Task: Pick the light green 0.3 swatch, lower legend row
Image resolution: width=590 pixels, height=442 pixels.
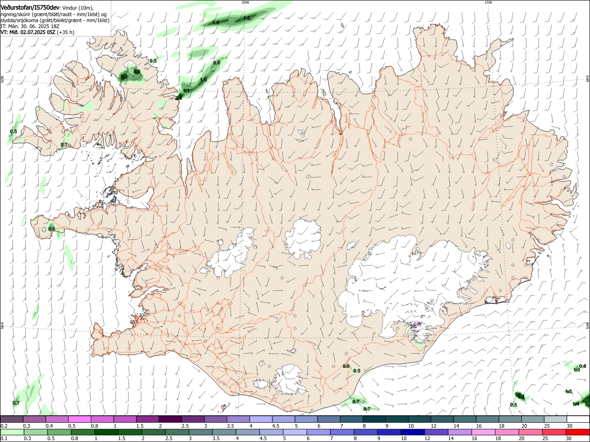Action: [x=35, y=432]
